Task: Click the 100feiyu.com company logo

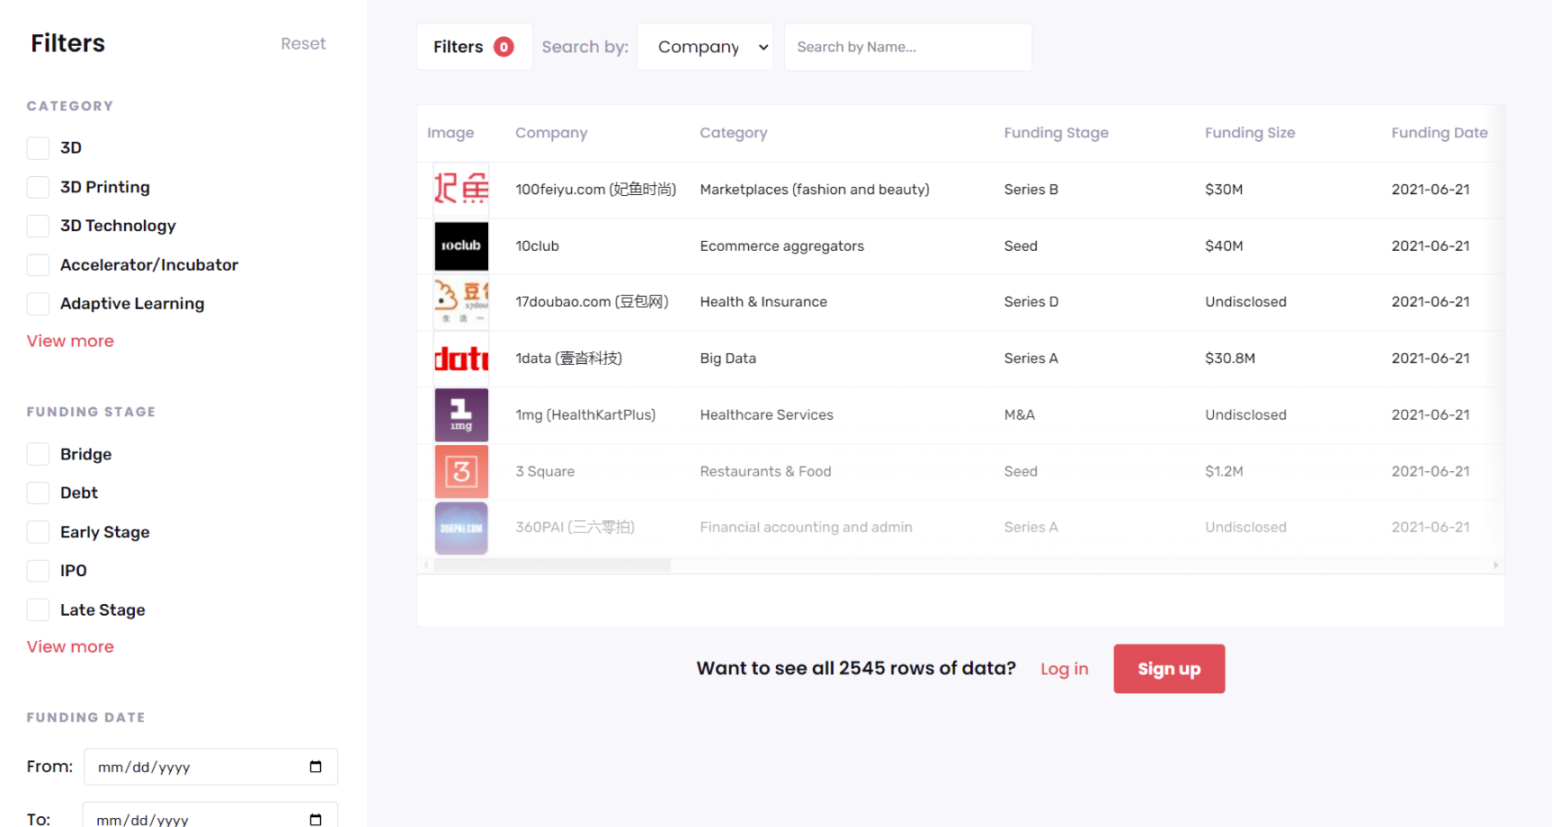Action: [x=460, y=189]
